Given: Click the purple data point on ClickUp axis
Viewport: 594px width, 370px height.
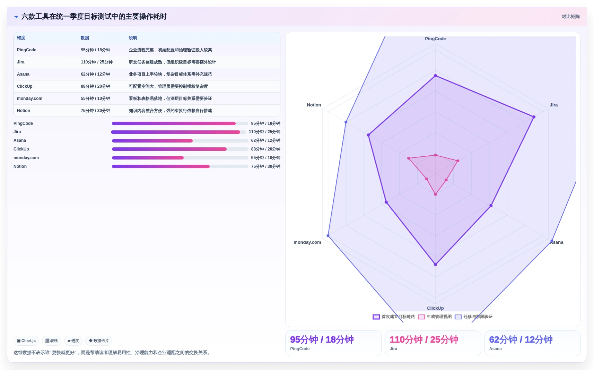Looking at the screenshot, I should tap(436, 265).
